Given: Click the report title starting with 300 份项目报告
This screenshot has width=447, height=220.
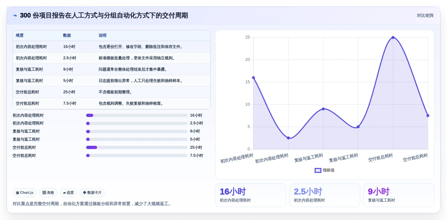Looking at the screenshot, I should pyautogui.click(x=104, y=16).
